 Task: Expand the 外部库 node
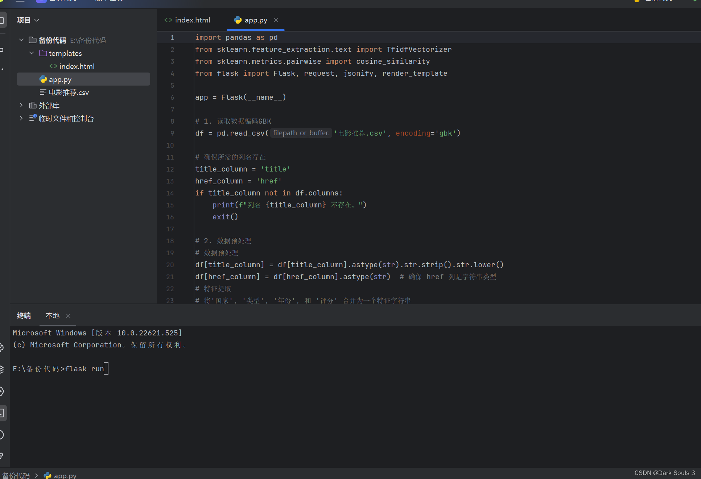coord(21,106)
